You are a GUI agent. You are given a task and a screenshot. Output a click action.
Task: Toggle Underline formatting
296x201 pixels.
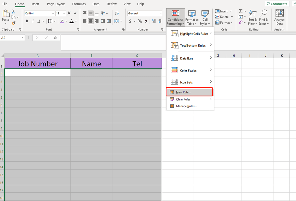click(x=39, y=21)
